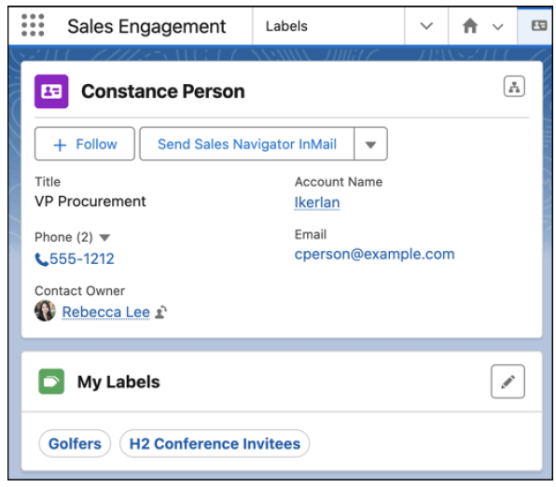This screenshot has height=487, width=556.
Task: Open more actions dropdown beside InMail
Action: coord(370,144)
